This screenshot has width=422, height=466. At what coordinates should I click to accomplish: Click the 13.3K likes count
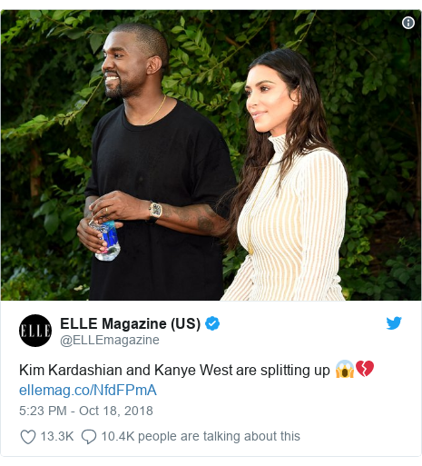pos(57,436)
